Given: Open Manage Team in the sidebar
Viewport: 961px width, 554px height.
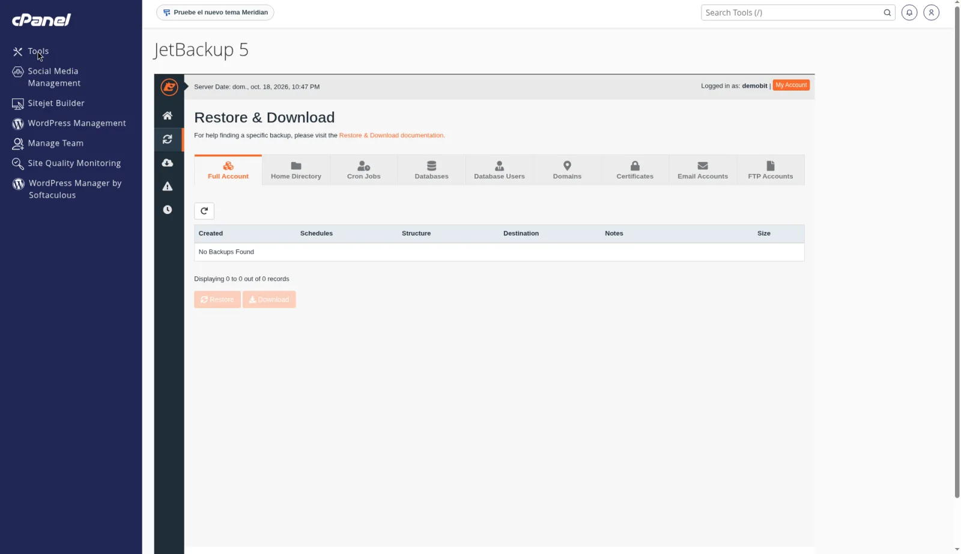Looking at the screenshot, I should [x=48, y=143].
